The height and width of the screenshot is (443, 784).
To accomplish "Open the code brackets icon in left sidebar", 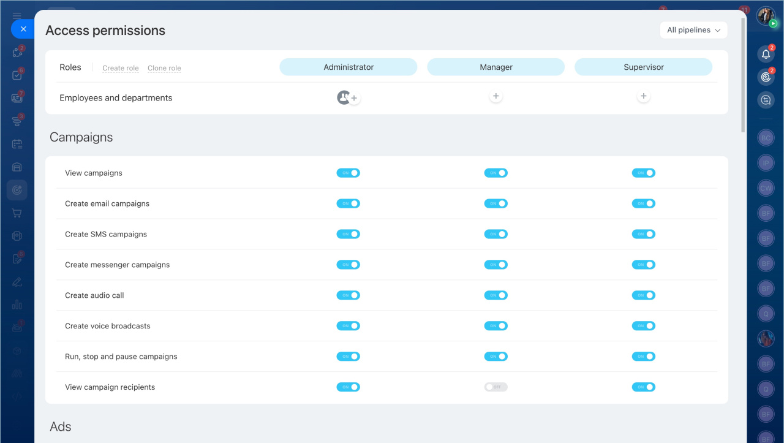I will pos(17,396).
